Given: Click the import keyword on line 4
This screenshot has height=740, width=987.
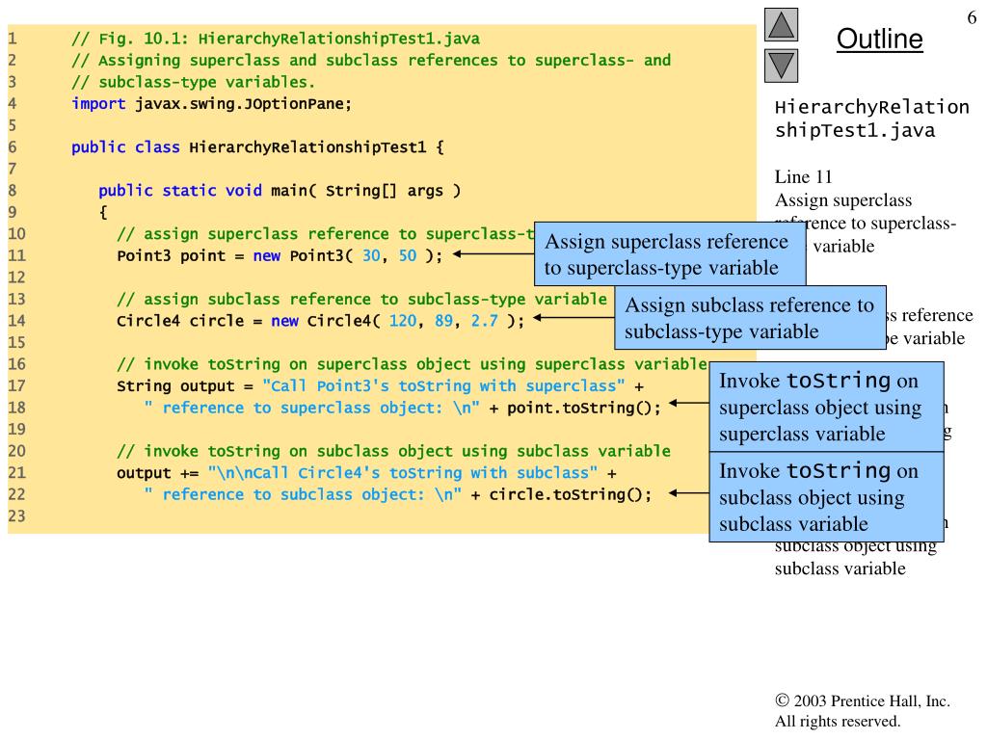Looking at the screenshot, I should [x=99, y=104].
